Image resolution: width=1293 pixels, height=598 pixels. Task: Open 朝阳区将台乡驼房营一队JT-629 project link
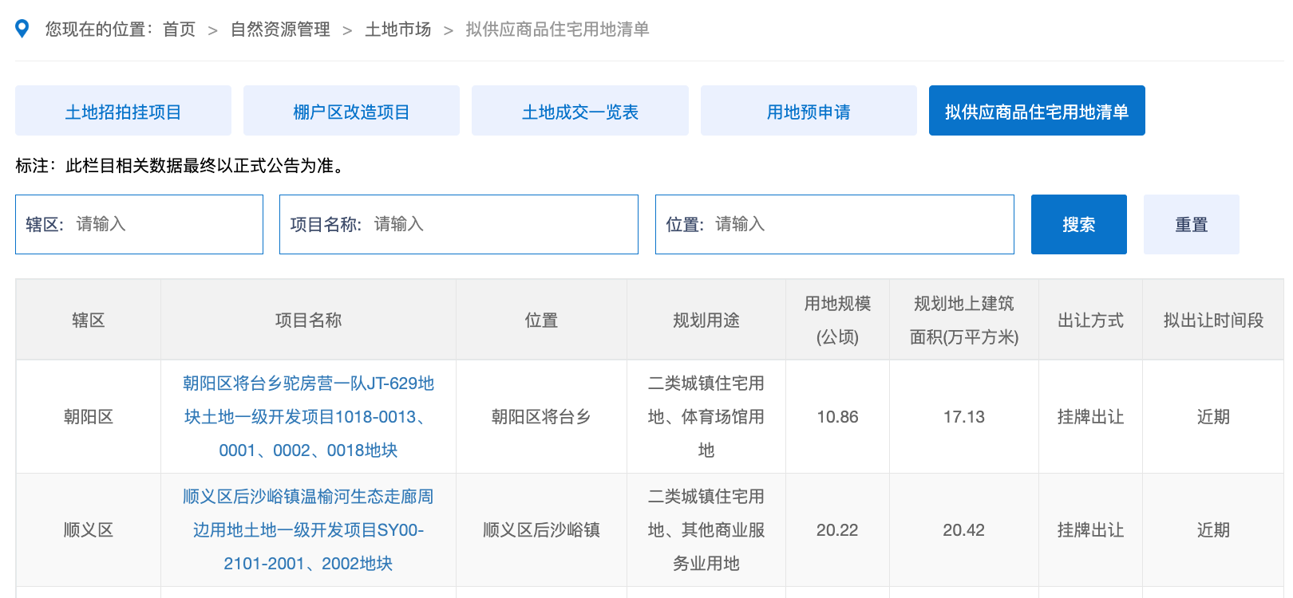pyautogui.click(x=308, y=417)
